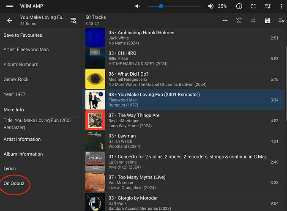Click the Live at Orangefield cover
The width and height of the screenshot is (287, 211).
tap(95, 183)
